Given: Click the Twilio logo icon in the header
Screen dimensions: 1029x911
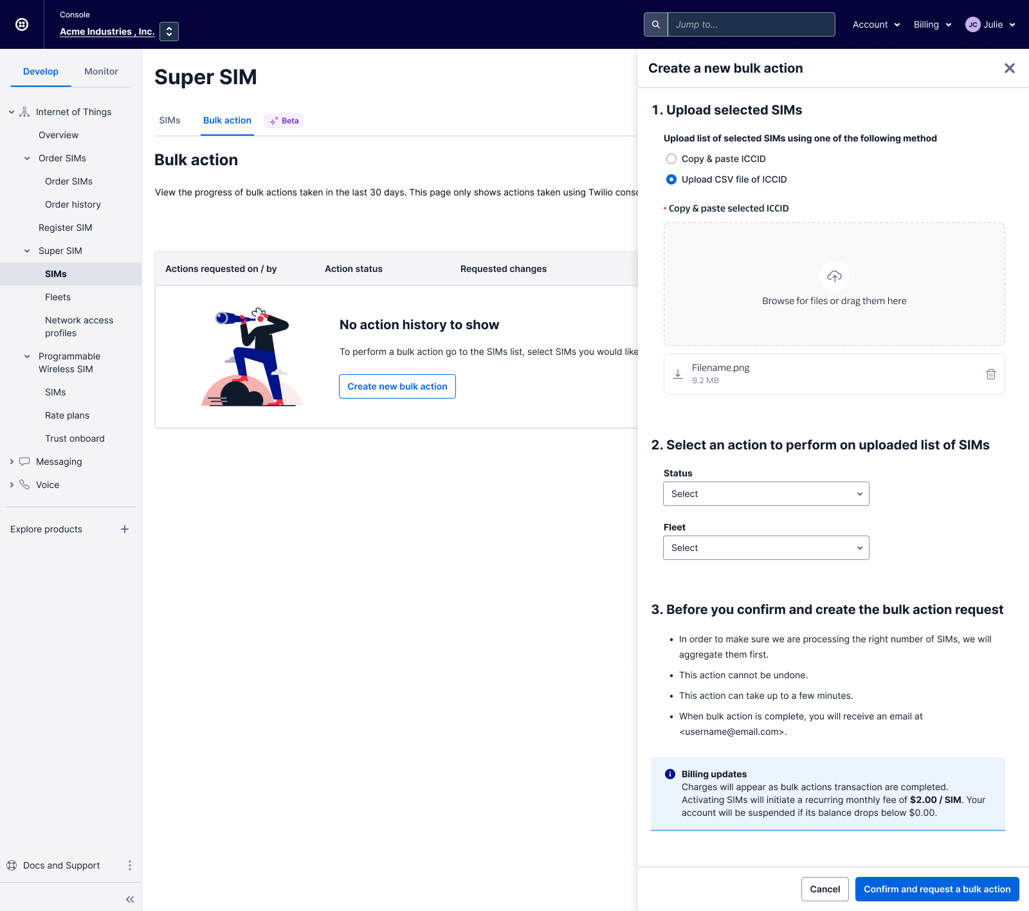Looking at the screenshot, I should point(22,24).
